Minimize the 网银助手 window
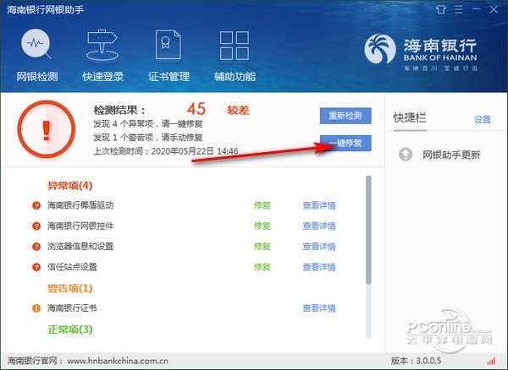This screenshot has height=370, width=508. click(x=476, y=9)
